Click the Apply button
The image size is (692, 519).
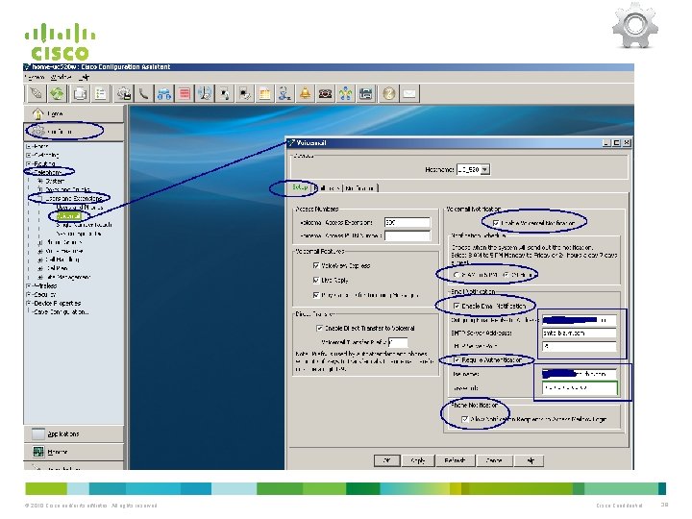coord(417,460)
